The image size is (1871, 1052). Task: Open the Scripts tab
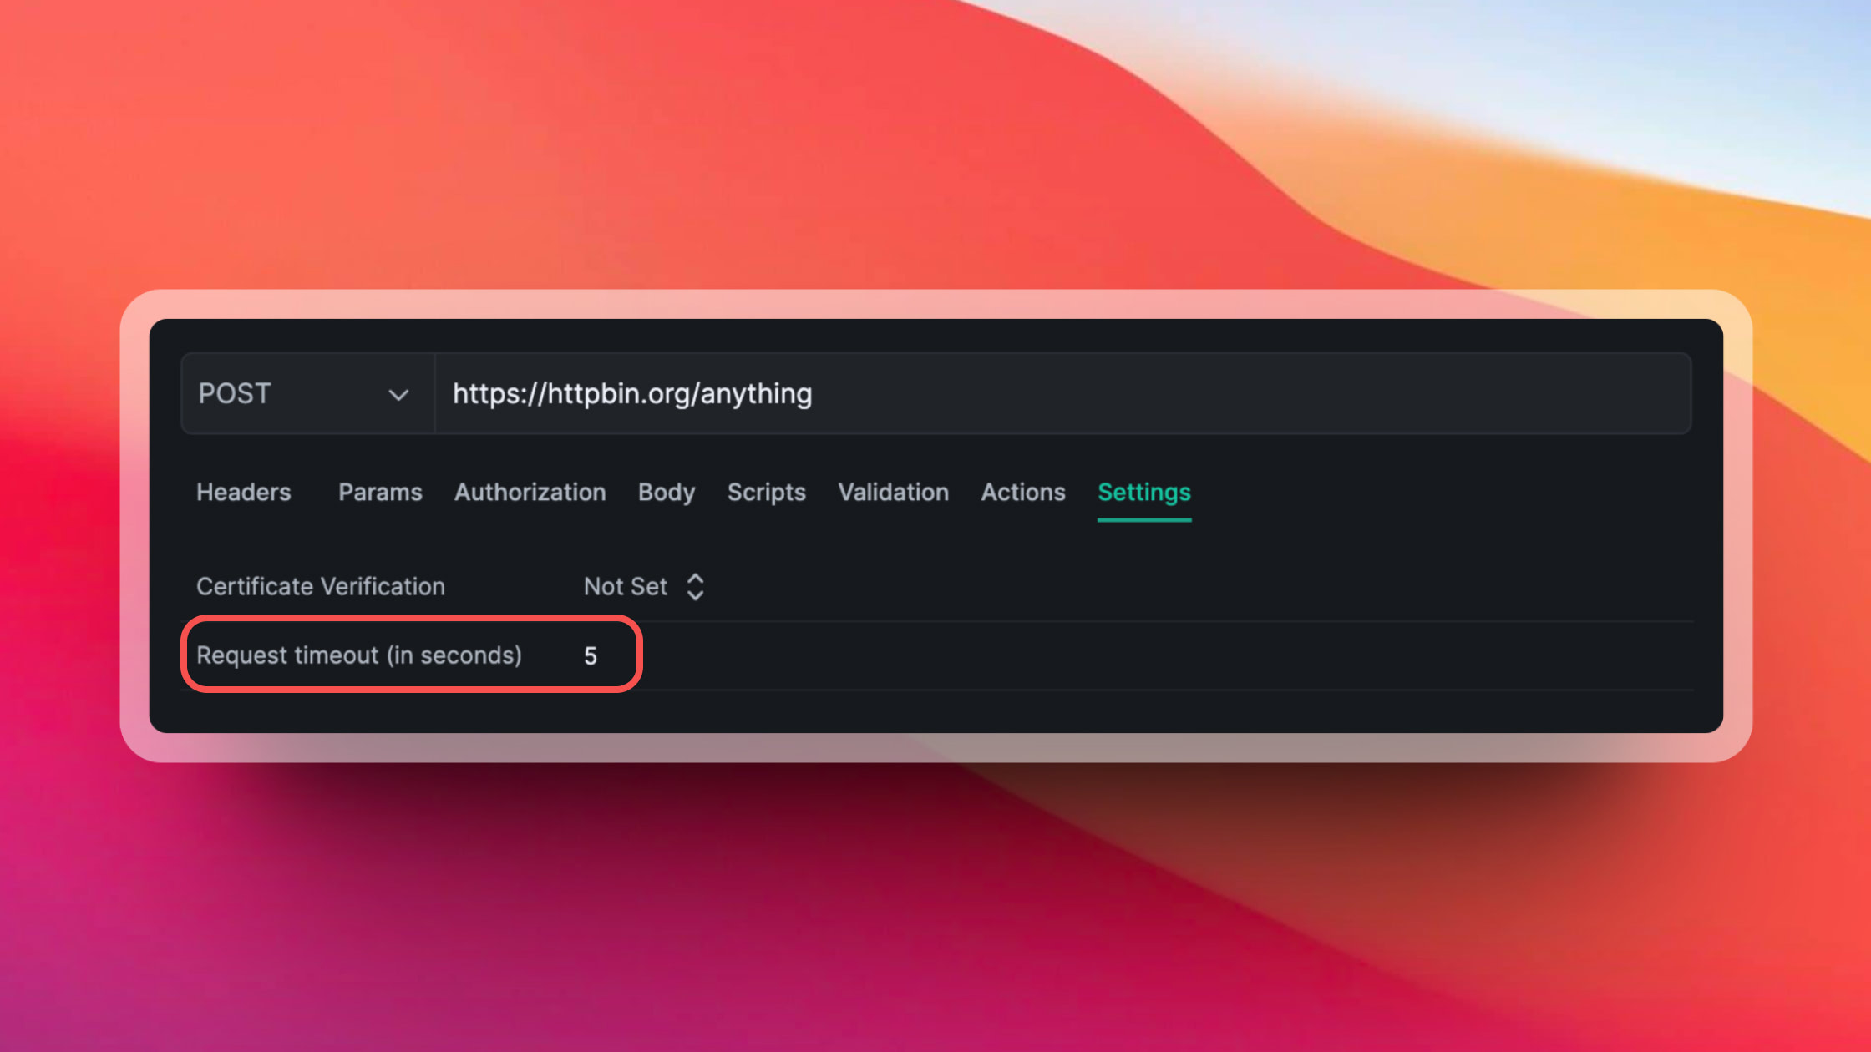click(765, 493)
